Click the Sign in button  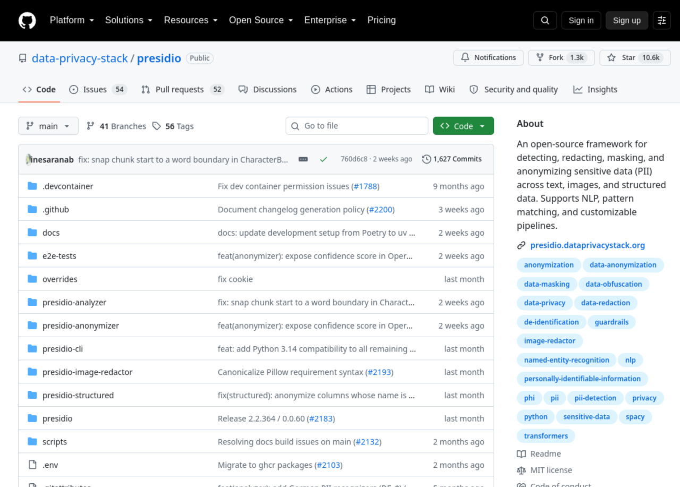(581, 20)
